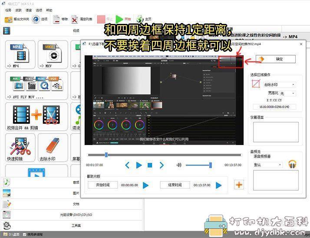Open the 去除水印 eraser tool
This screenshot has width=310, height=238.
click(x=53, y=148)
